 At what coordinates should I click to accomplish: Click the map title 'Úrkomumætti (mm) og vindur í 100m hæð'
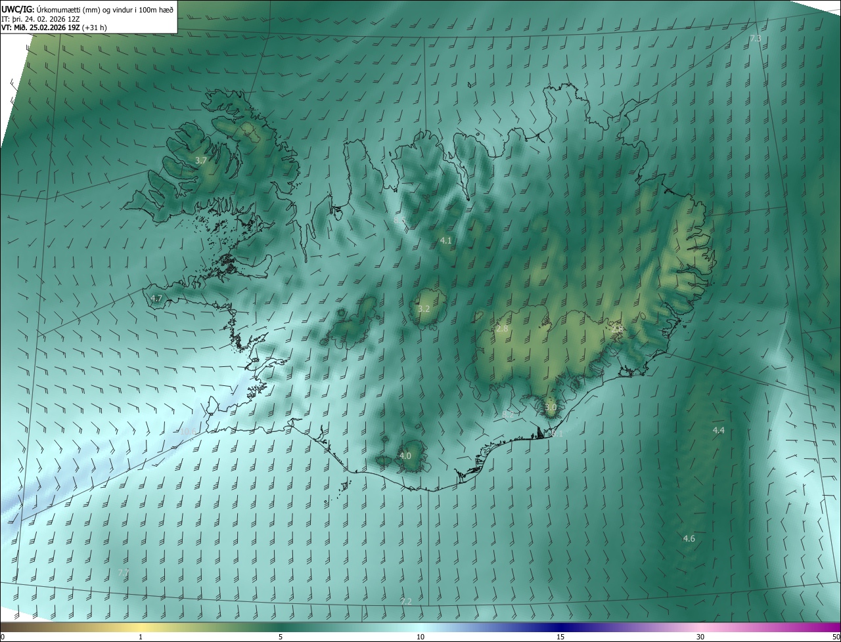click(x=105, y=9)
